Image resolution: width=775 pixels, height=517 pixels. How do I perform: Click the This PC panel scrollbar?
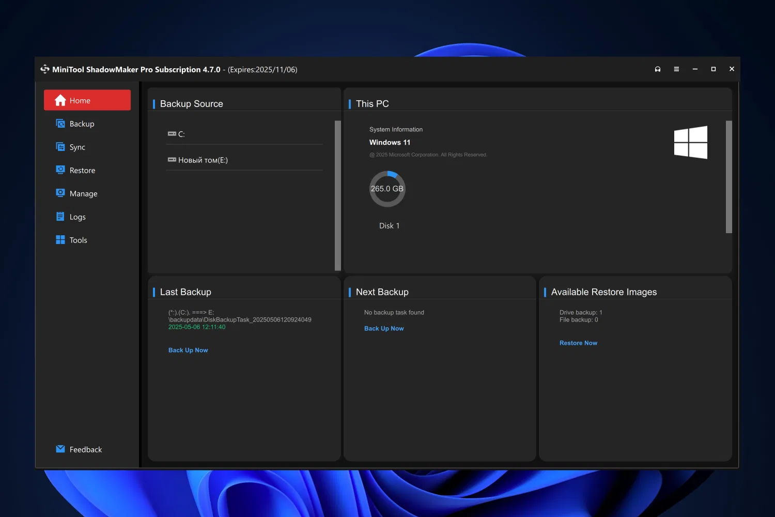tap(730, 176)
